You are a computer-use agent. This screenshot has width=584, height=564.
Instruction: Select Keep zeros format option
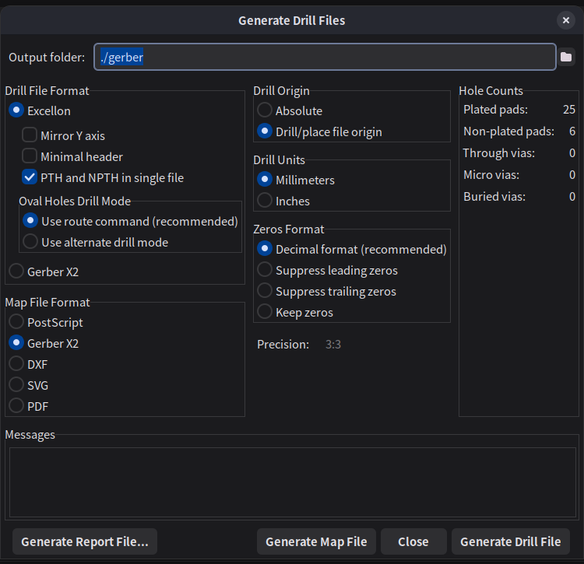click(265, 312)
